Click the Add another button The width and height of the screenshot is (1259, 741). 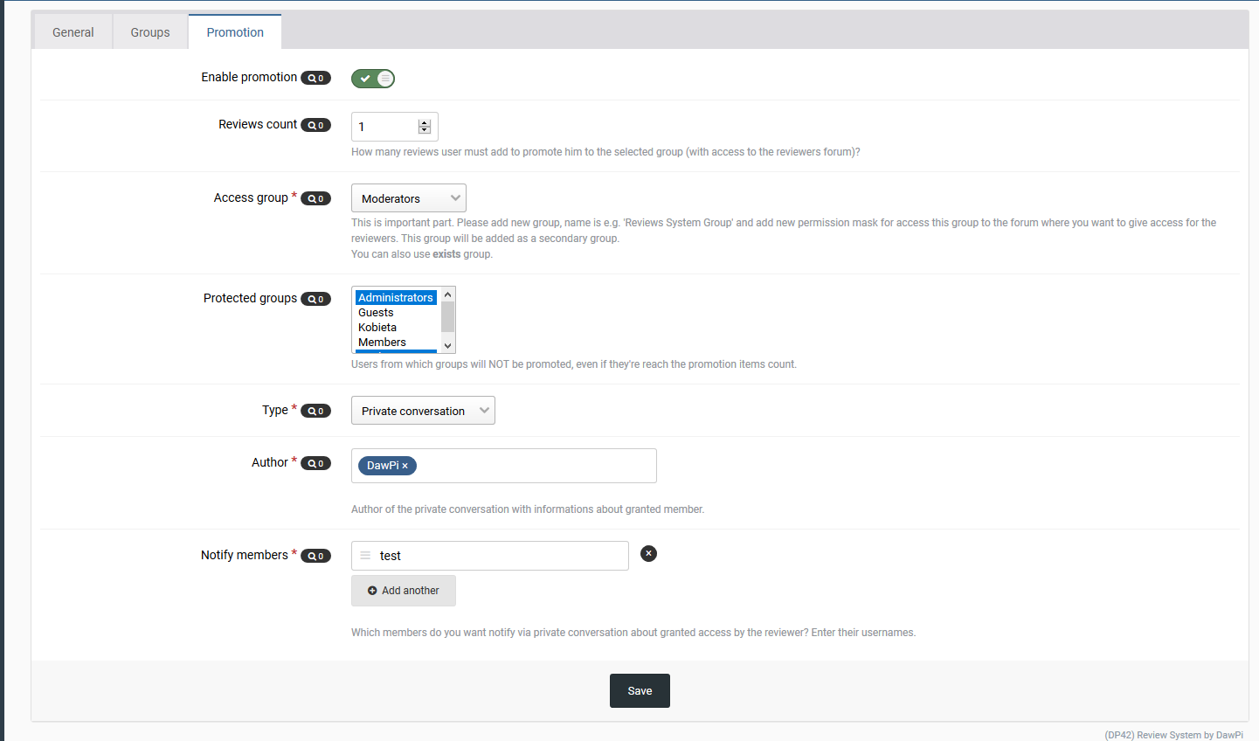coord(404,591)
